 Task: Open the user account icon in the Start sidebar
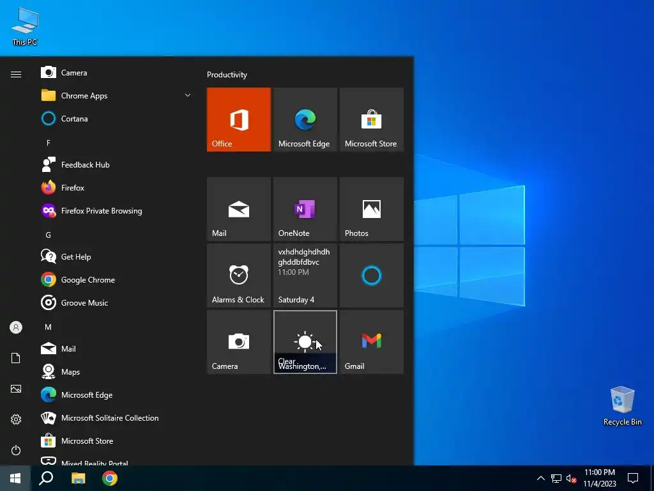(16, 327)
